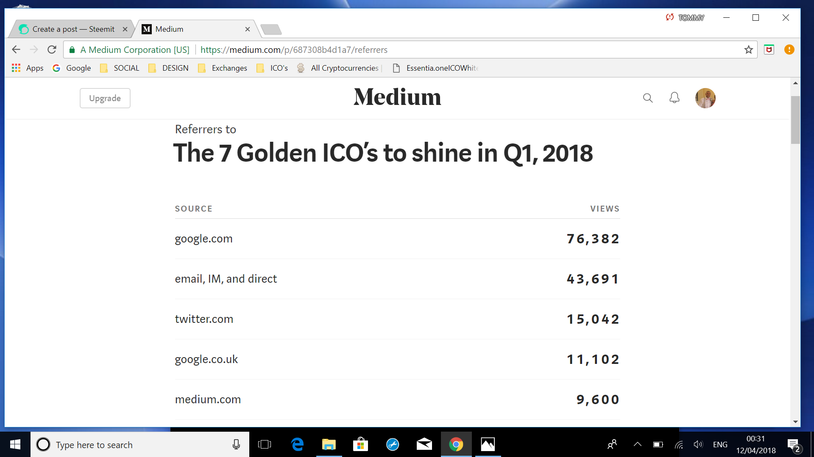
Task: Click the Medium search magnifier icon
Action: [x=647, y=98]
